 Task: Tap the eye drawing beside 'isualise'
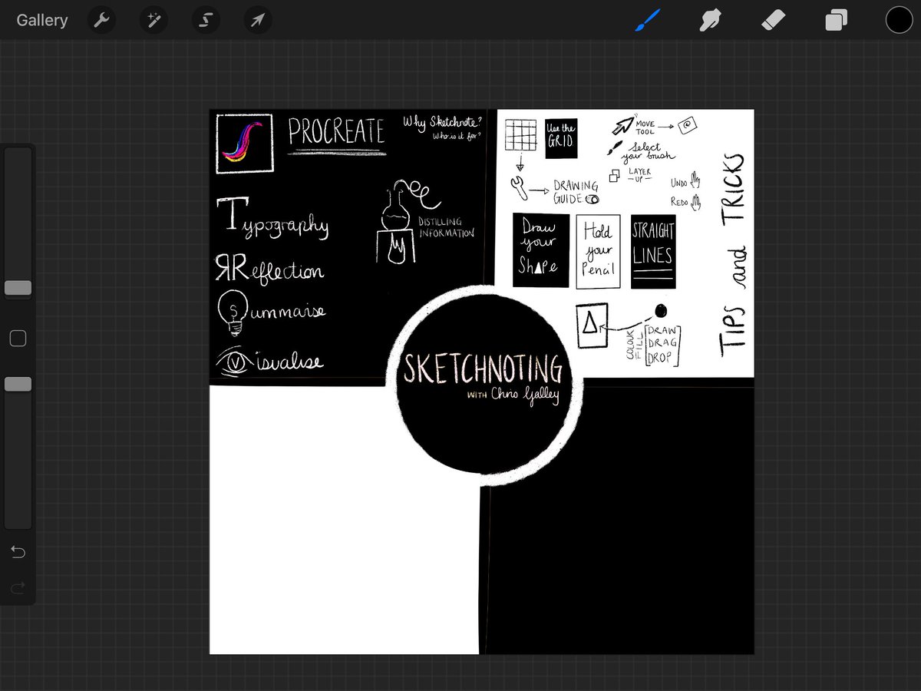click(x=236, y=362)
